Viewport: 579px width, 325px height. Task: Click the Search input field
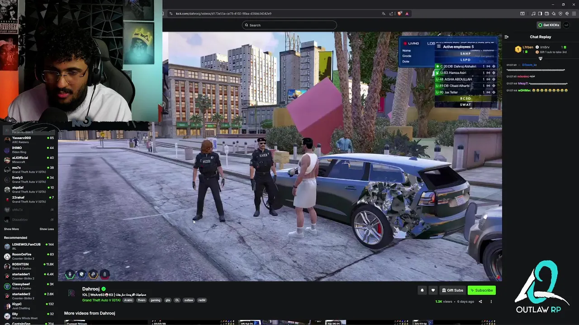[x=289, y=25]
